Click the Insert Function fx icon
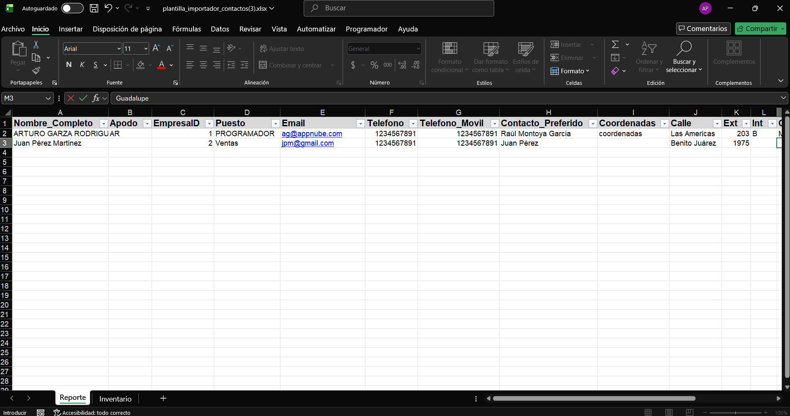Image resolution: width=790 pixels, height=416 pixels. tap(96, 98)
